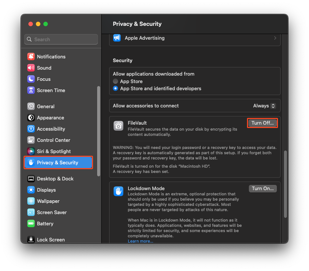Select the Appearance settings icon
309x271 pixels.
point(31,118)
